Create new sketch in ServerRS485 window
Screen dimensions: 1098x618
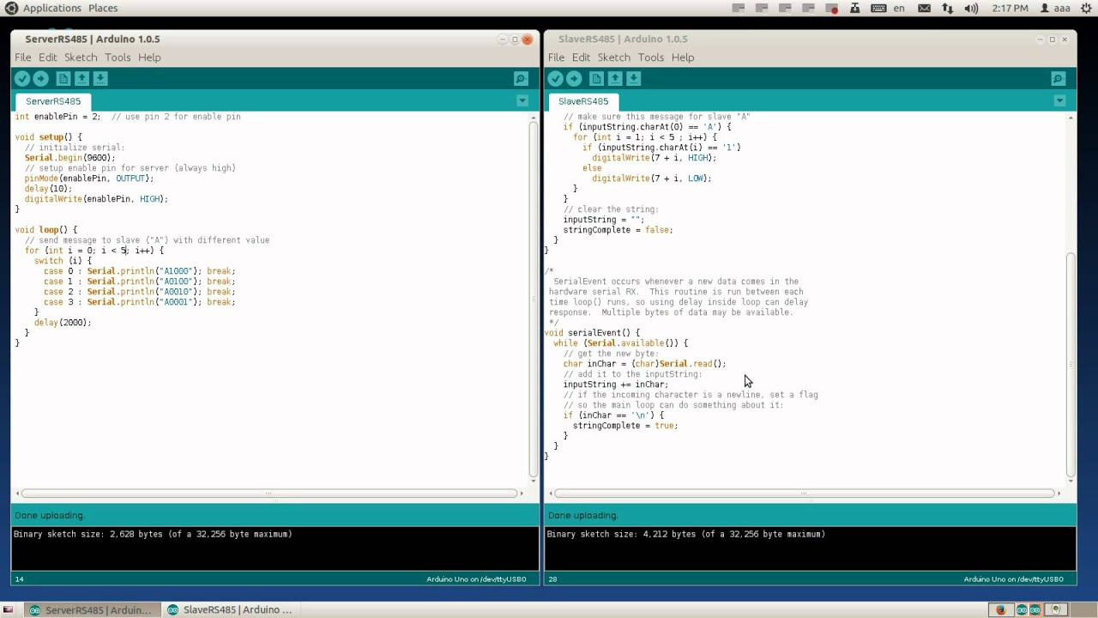click(63, 79)
